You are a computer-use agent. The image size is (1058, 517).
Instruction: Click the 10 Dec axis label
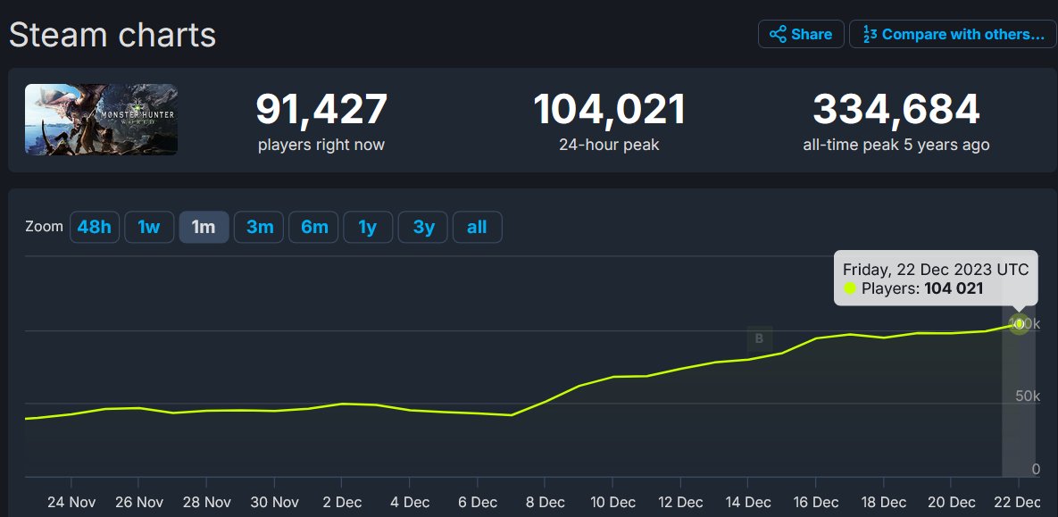click(x=612, y=502)
